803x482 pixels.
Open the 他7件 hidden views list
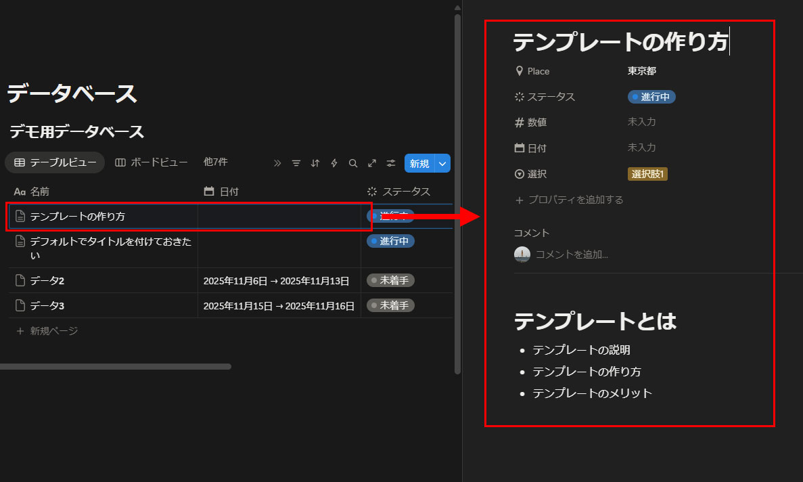click(x=215, y=162)
